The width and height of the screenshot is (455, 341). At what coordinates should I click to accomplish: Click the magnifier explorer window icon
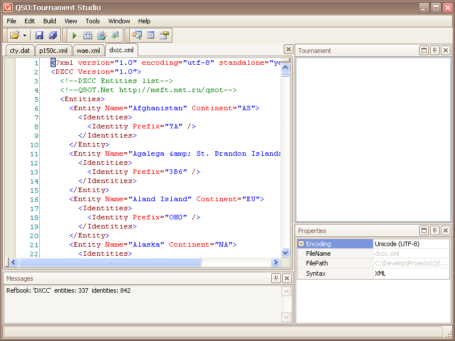(x=137, y=35)
